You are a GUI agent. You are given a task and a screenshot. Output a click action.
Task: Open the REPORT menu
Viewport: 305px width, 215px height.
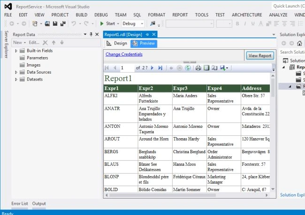[x=180, y=15]
